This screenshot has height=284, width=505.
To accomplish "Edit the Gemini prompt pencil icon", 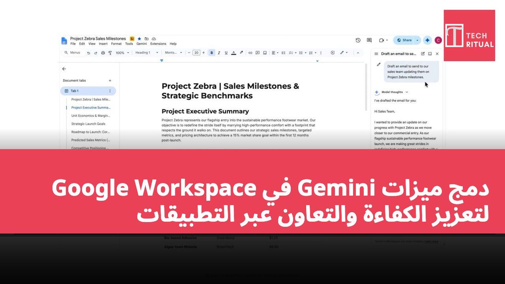I will [379, 64].
